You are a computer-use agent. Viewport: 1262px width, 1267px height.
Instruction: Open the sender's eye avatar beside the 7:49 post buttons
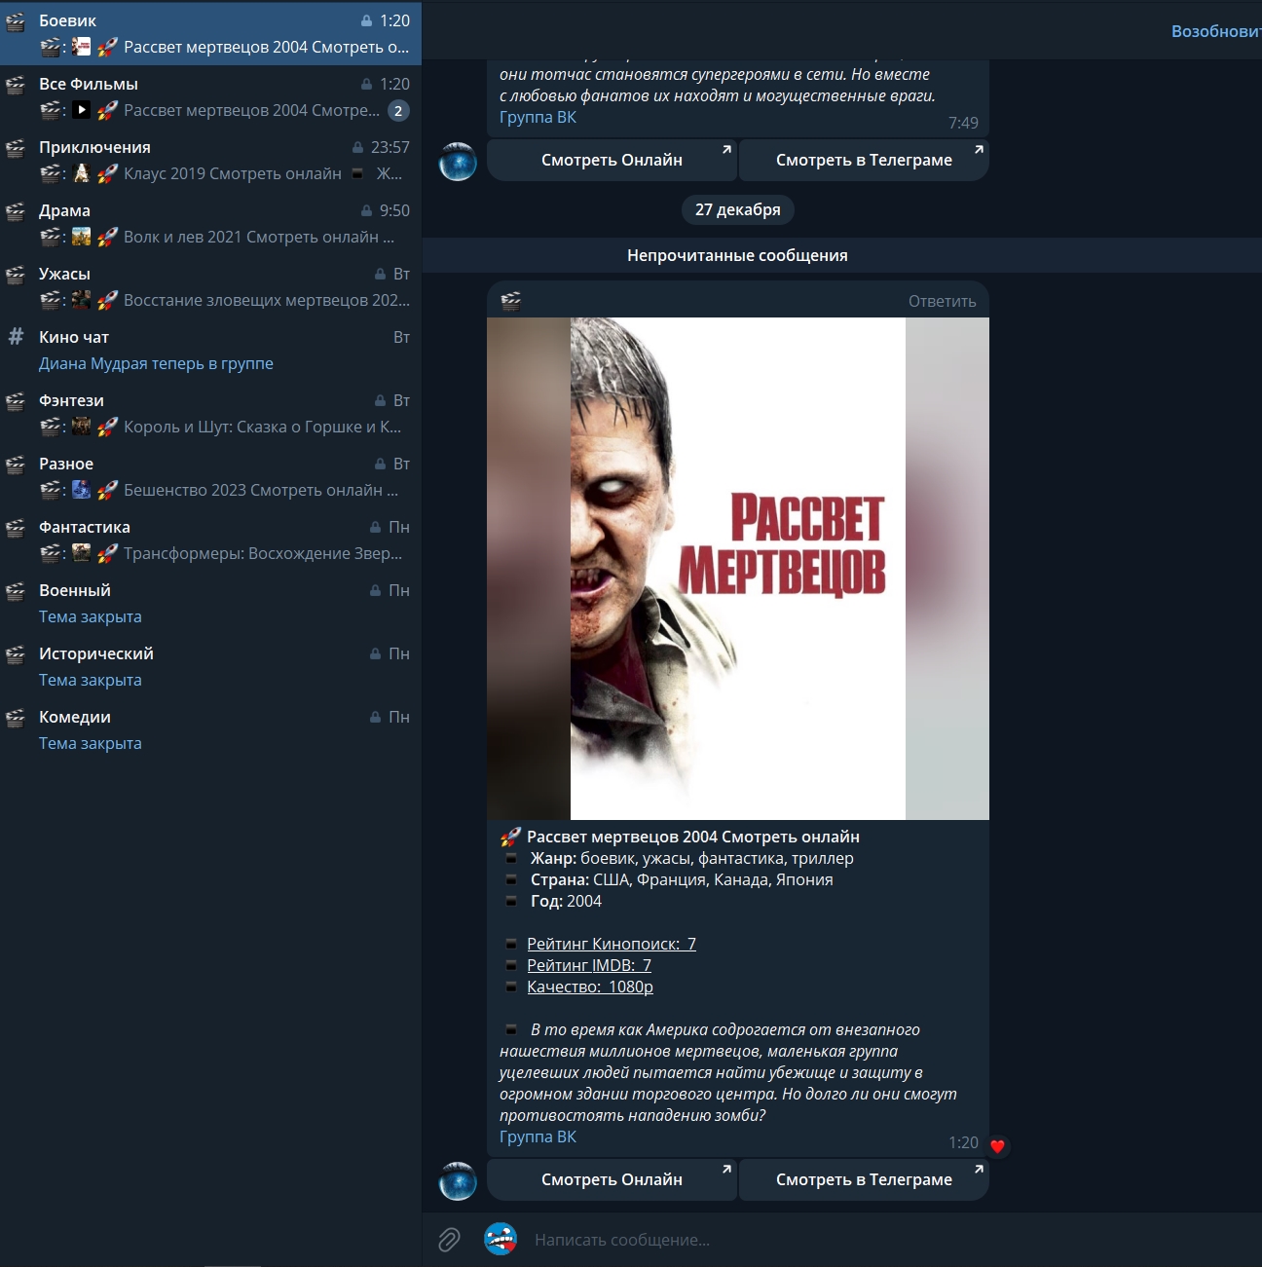(x=458, y=162)
